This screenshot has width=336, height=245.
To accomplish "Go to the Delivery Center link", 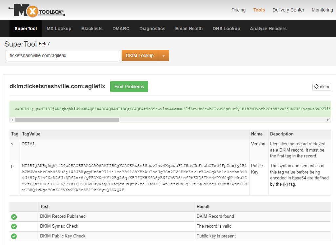I will (x=288, y=10).
